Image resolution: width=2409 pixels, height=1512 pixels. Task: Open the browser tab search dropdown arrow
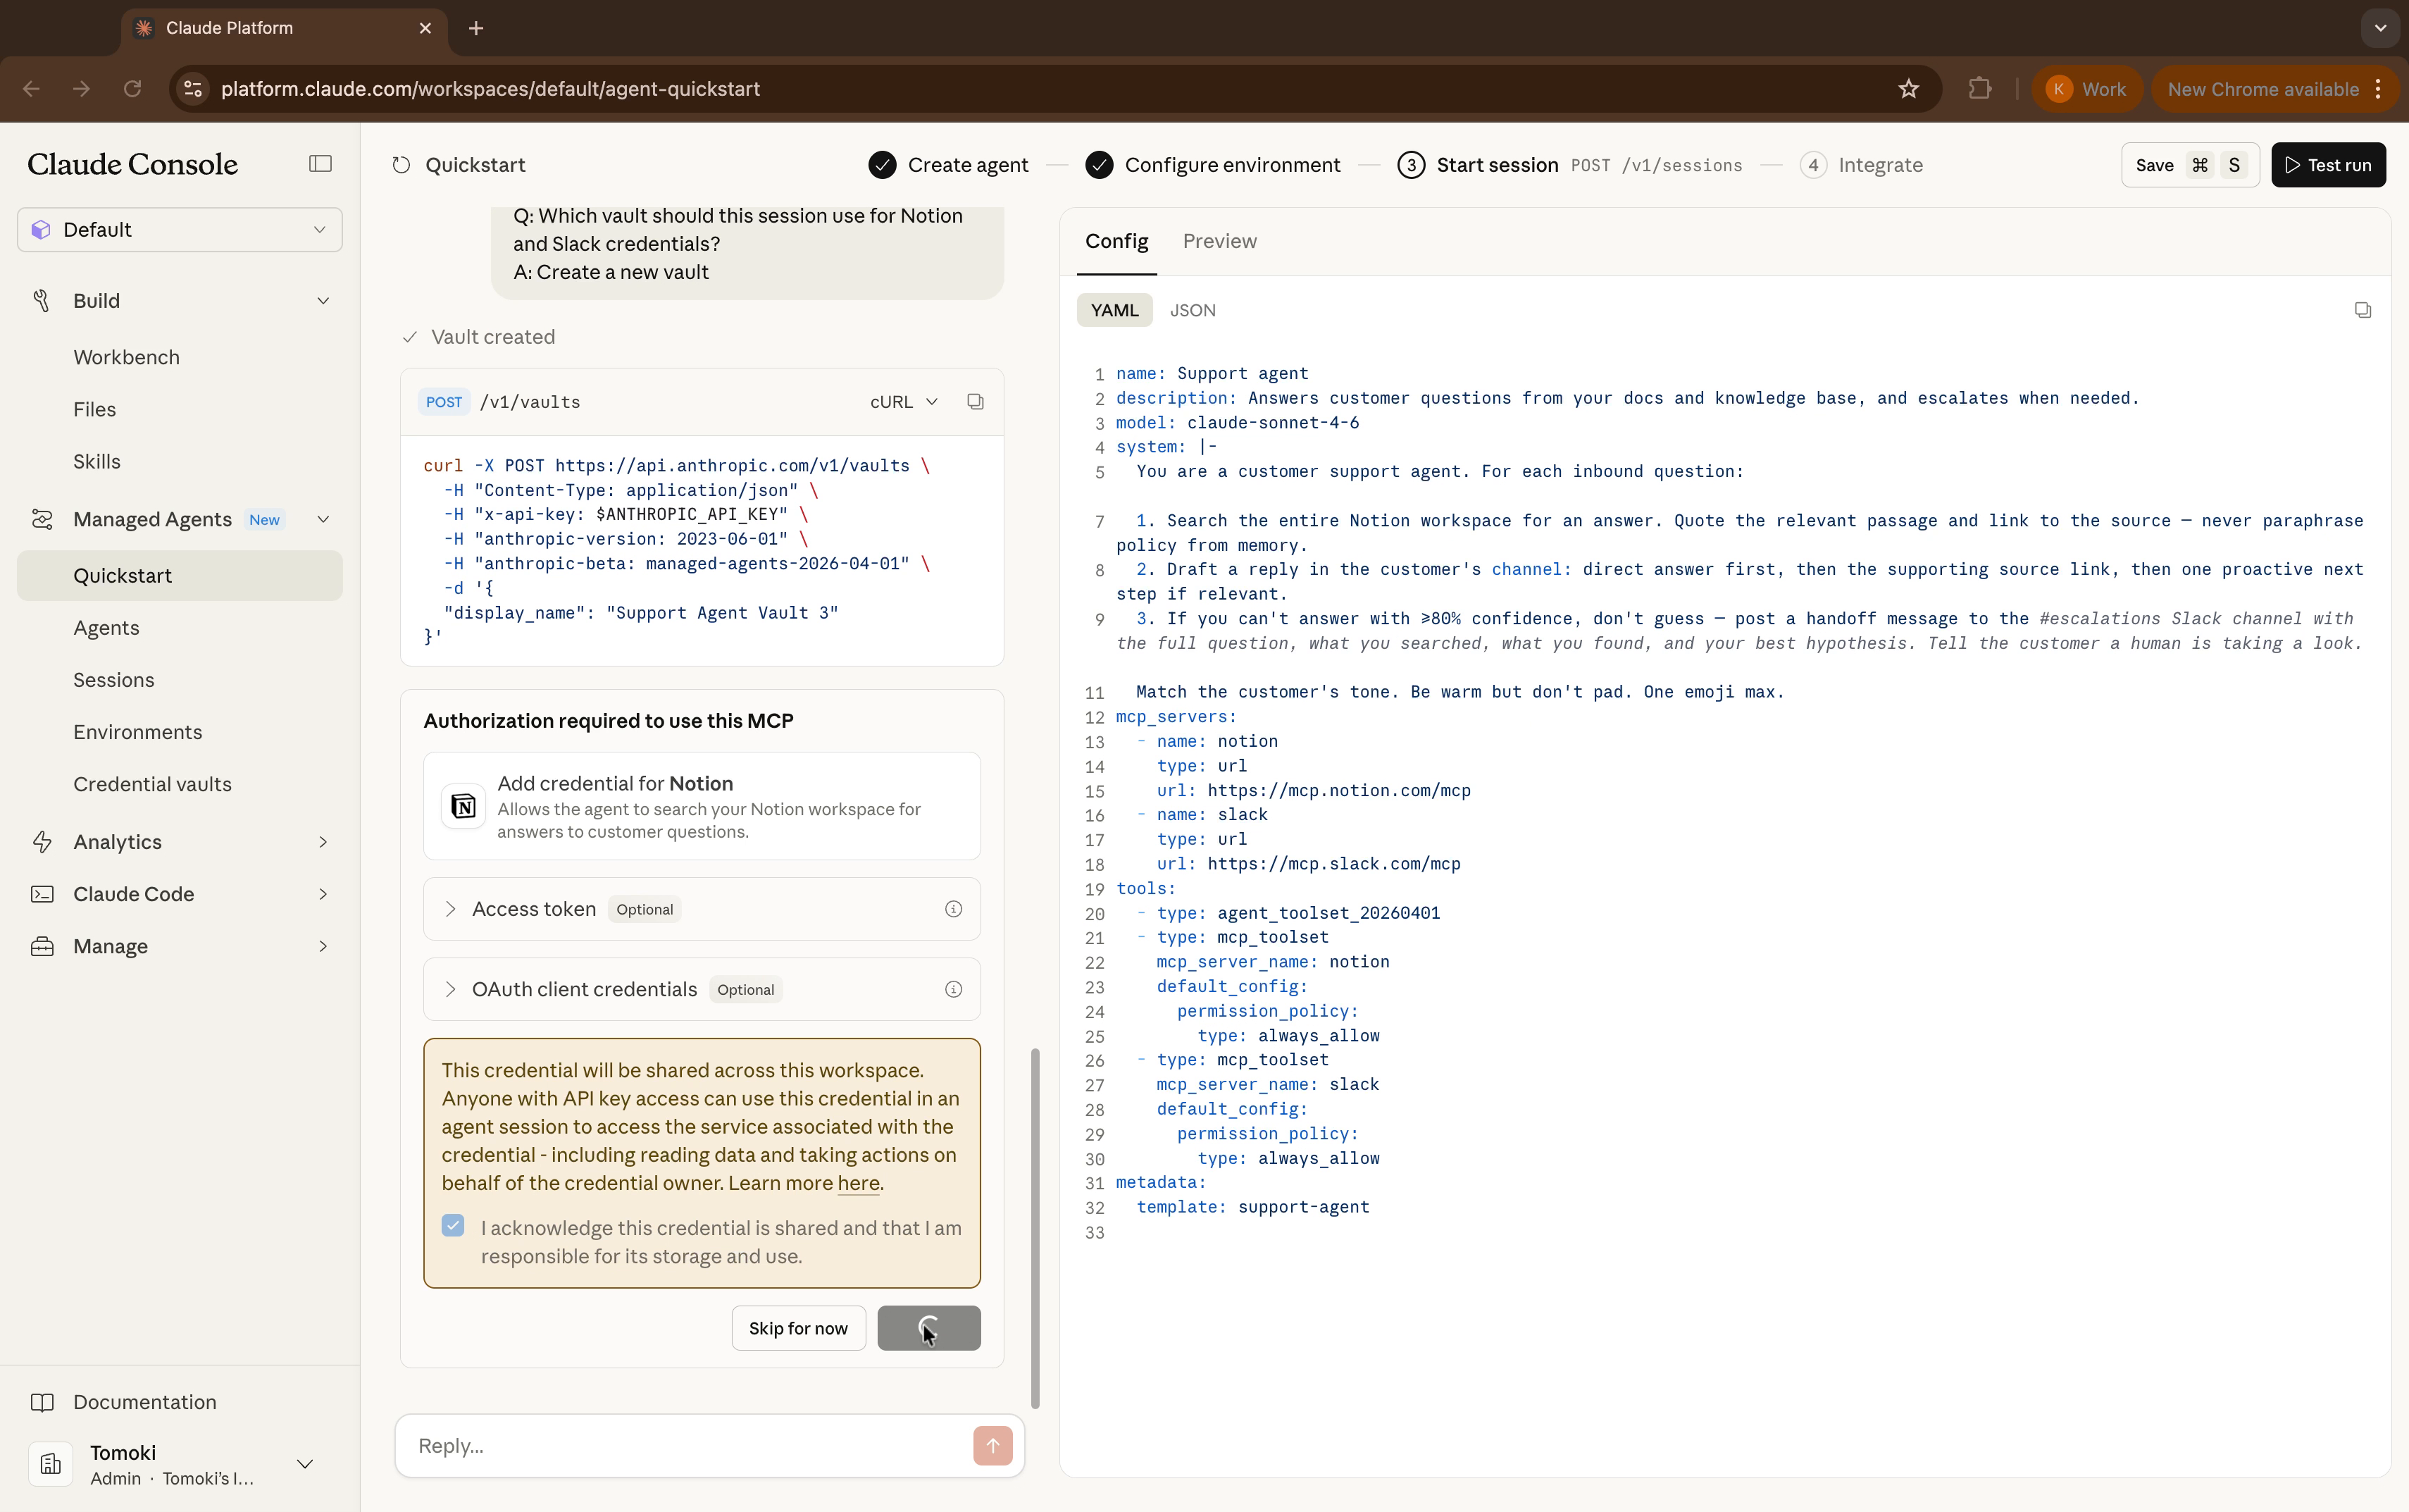coord(2380,28)
